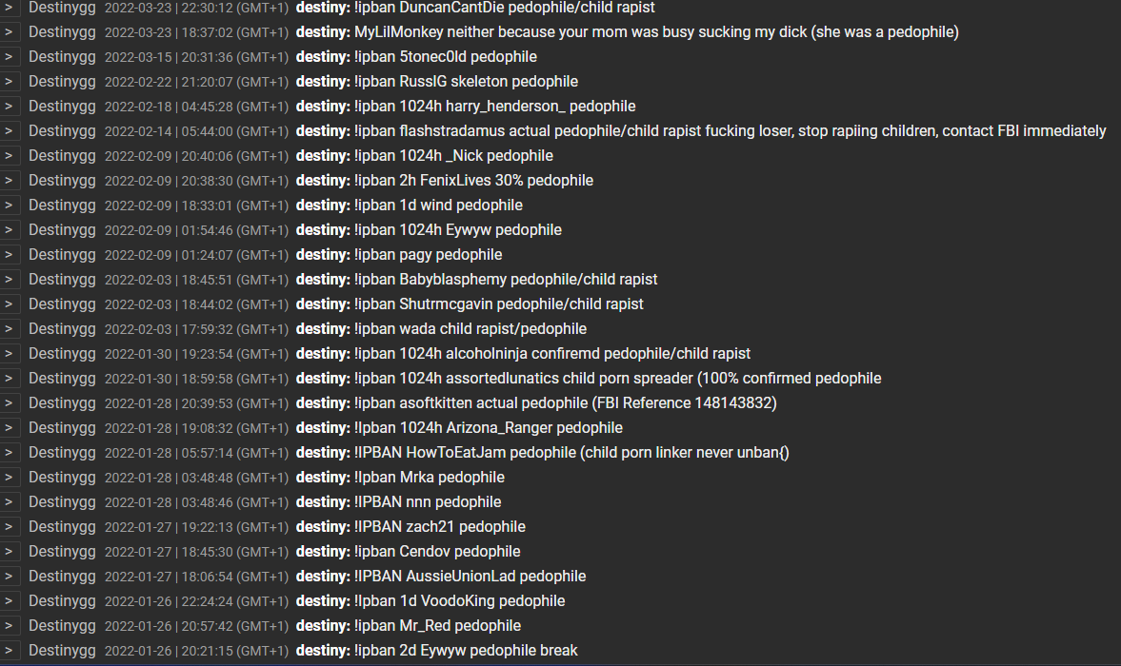Expand the entry at 2022-01-28 20:39:53
Screen dimensions: 1121x666
[x=10, y=402]
